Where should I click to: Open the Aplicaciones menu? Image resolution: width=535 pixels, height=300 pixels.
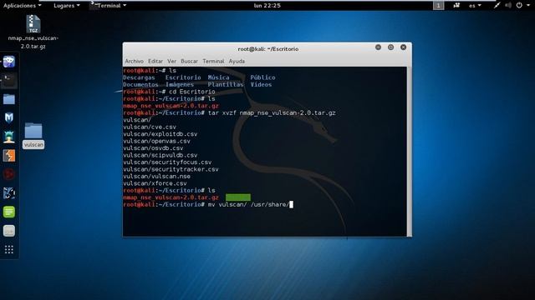pyautogui.click(x=23, y=6)
